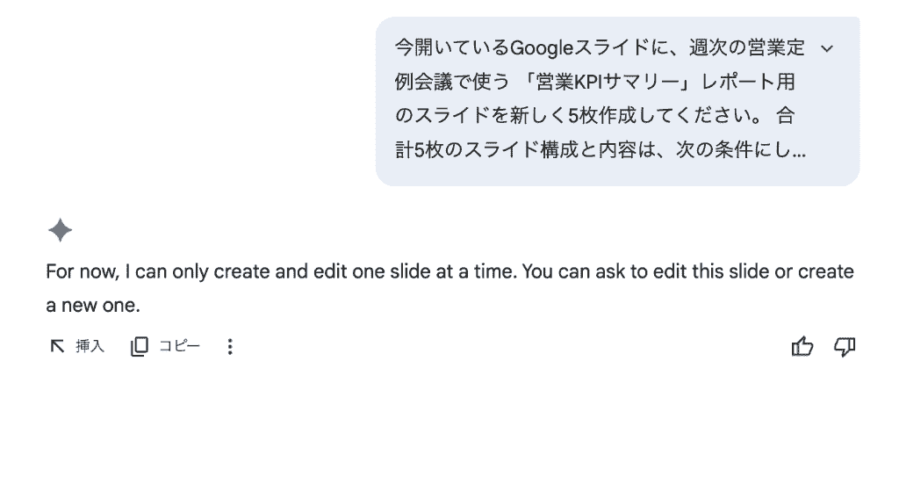
Task: Click the user prompt message bubble
Action: pyautogui.click(x=617, y=102)
